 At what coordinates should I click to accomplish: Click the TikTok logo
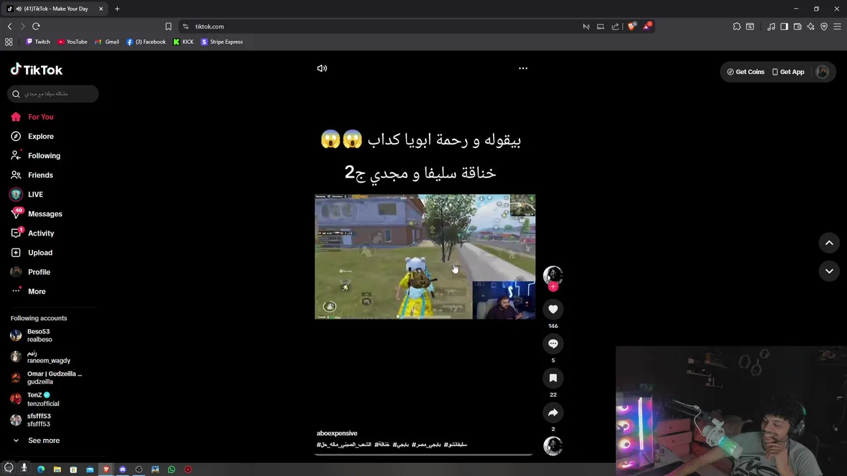(36, 69)
